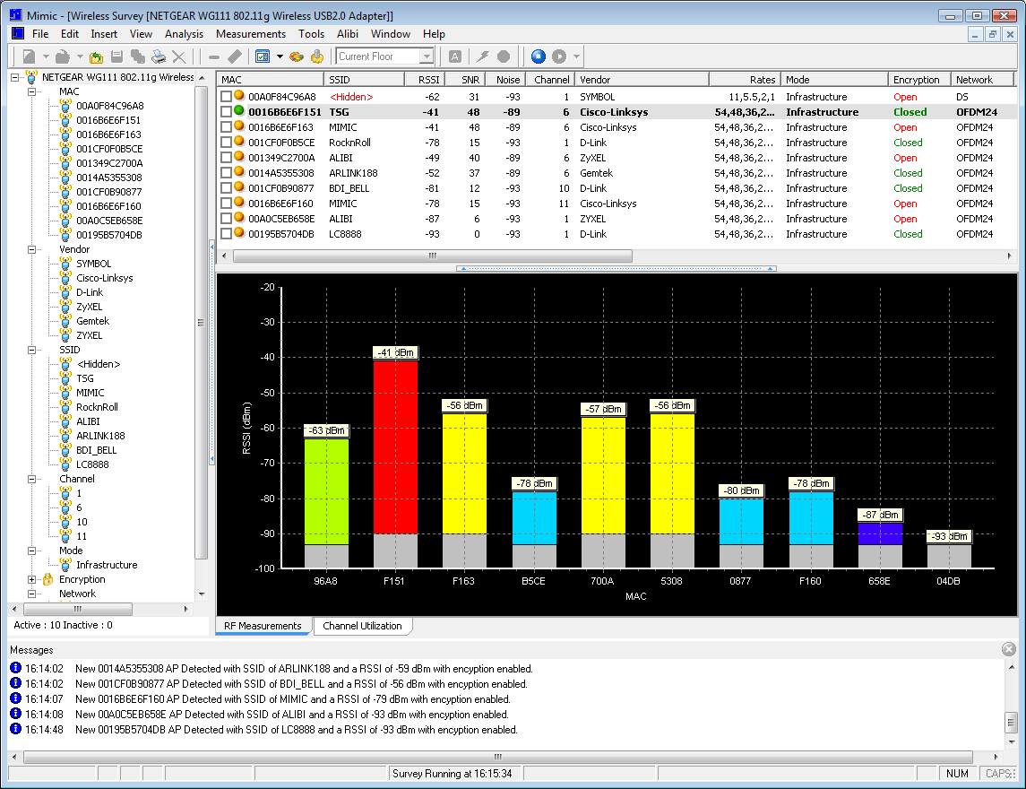
Task: Click the table horizontal scrollbar thumb
Action: click(433, 256)
